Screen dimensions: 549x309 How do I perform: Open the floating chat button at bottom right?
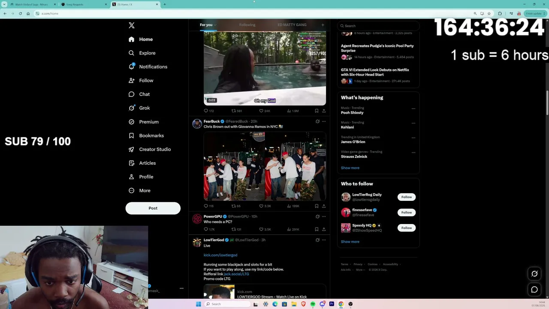tap(534, 290)
